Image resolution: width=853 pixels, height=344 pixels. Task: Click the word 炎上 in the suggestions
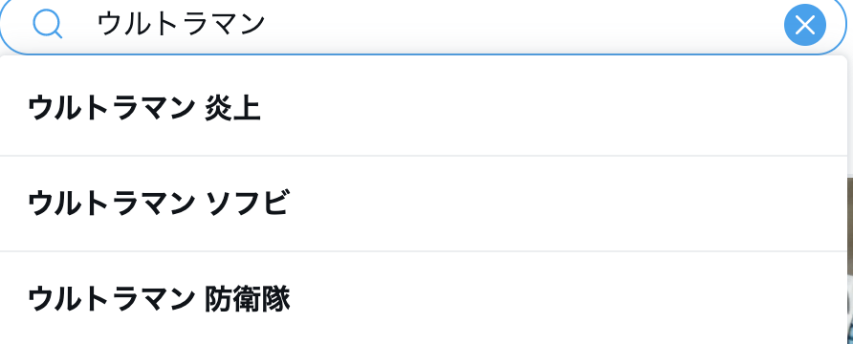tap(232, 108)
